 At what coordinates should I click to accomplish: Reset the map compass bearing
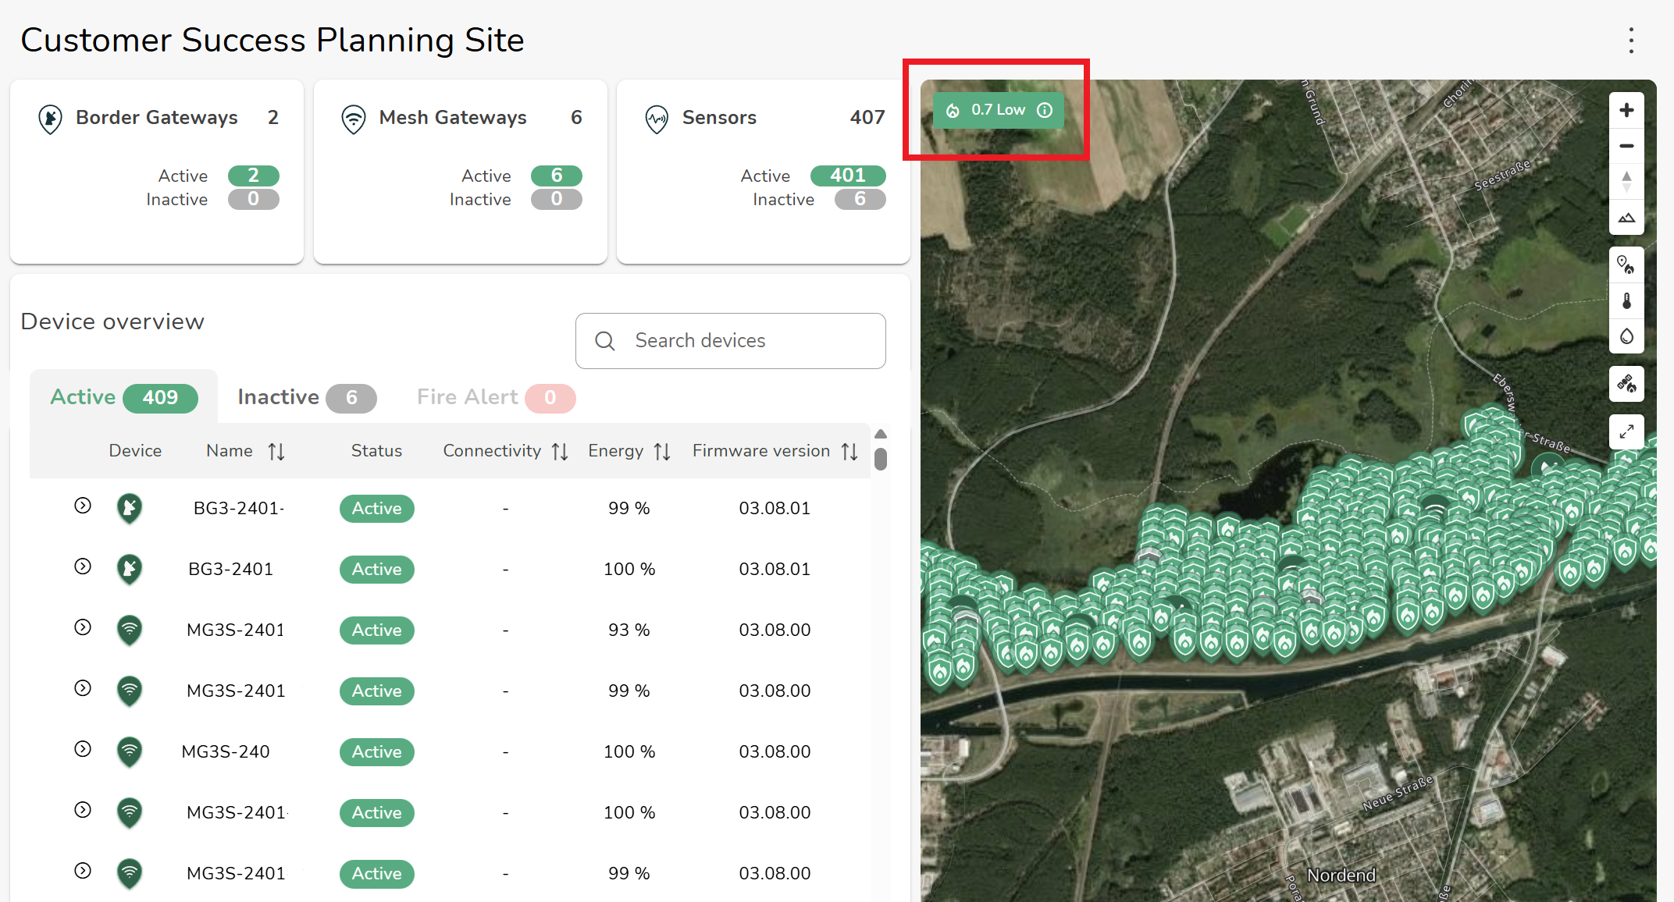click(1626, 181)
